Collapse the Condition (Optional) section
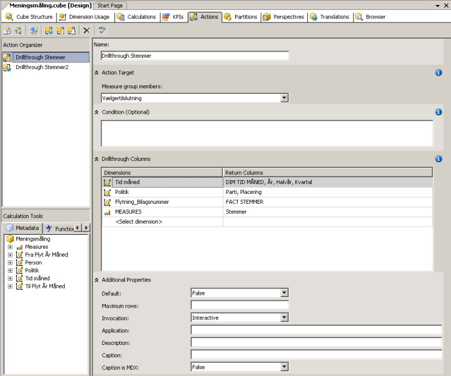The image size is (451, 376). point(96,112)
